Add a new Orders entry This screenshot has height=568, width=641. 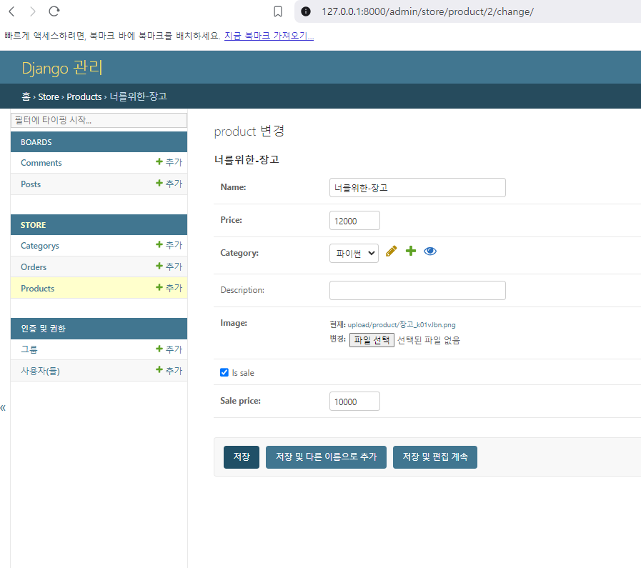click(169, 266)
